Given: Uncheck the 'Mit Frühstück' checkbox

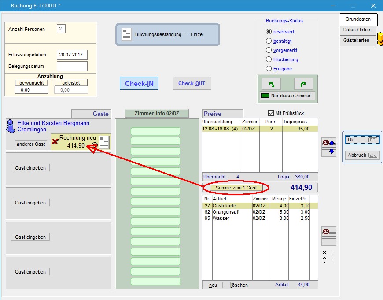Looking at the screenshot, I should pos(271,113).
